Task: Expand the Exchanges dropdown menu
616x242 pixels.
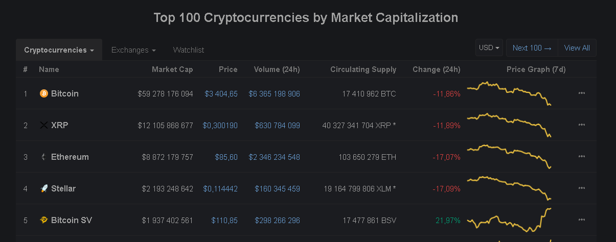Action: (133, 50)
